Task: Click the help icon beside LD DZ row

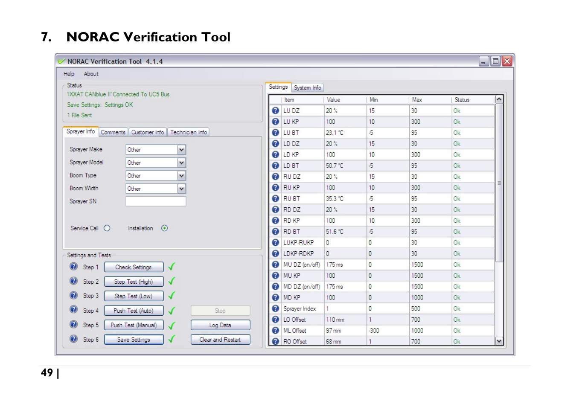Action: coord(276,144)
